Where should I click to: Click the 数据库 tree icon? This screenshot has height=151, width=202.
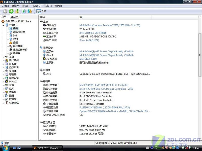7,99
